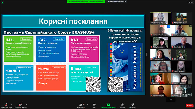
Task: Click the KA3 Підтримка реформ pink card
Action: [x=84, y=49]
